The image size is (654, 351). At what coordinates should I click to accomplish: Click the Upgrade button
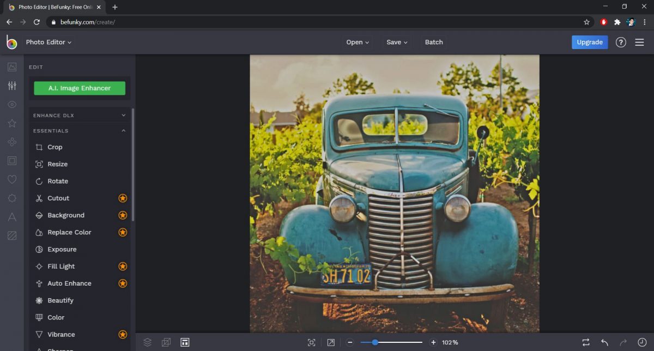coord(590,42)
